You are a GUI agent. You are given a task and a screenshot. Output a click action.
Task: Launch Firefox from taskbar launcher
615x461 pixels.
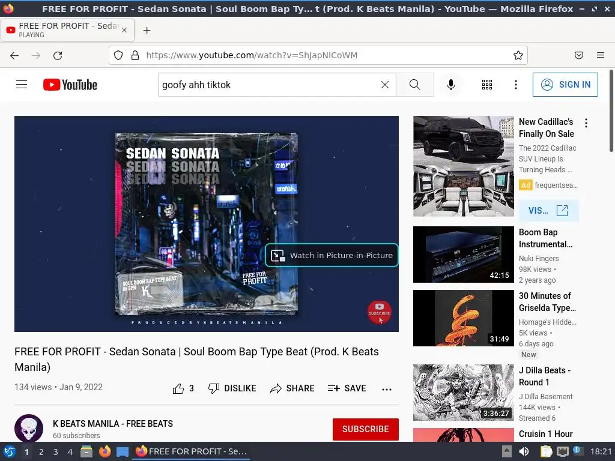(105, 451)
